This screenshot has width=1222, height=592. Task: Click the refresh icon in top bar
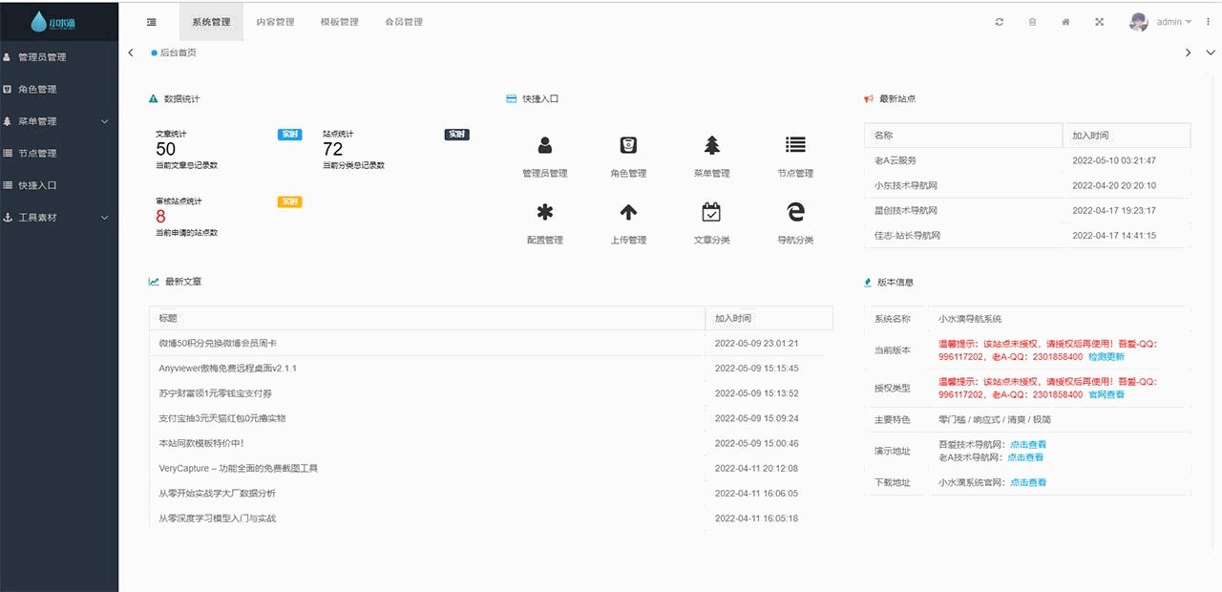click(x=1000, y=22)
